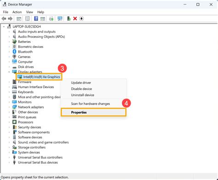
Task: Click the Biometric devices icon
Action: coord(14,47)
